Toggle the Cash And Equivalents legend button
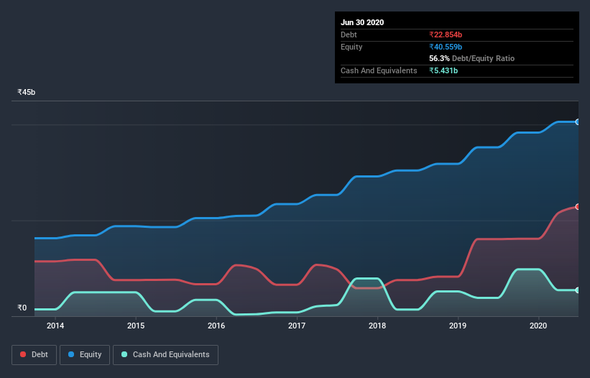Viewport: 590px width, 378px height. click(x=165, y=355)
